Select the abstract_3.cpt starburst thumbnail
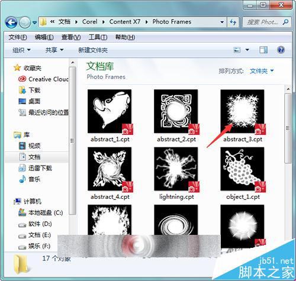296x281 pixels. (x=242, y=111)
